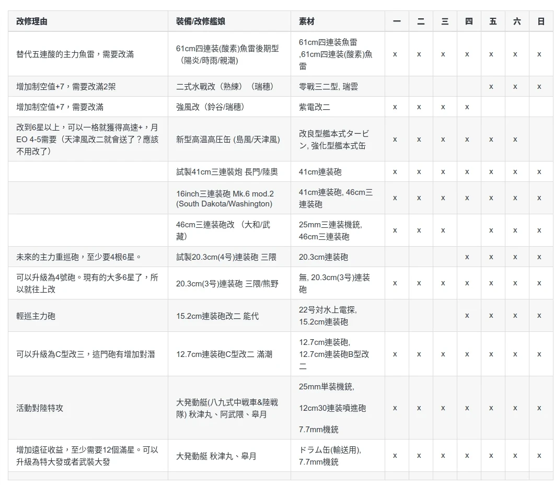This screenshot has height=485, width=554.
Task: Click the 改修理由 column header
Action: (32, 21)
